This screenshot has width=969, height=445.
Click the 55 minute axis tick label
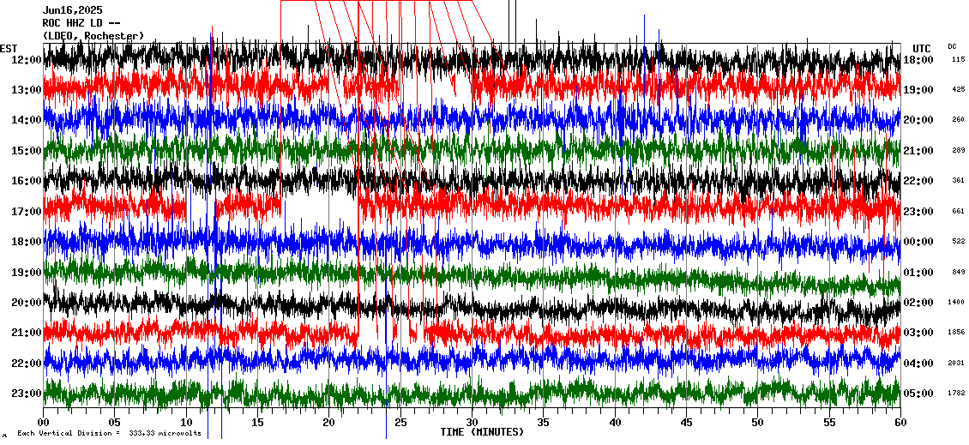(x=829, y=423)
